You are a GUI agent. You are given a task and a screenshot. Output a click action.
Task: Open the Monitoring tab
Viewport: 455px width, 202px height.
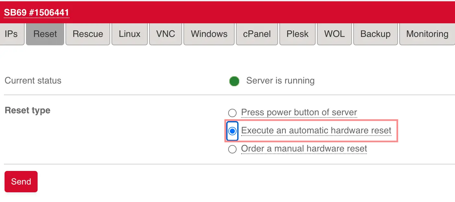tap(427, 34)
